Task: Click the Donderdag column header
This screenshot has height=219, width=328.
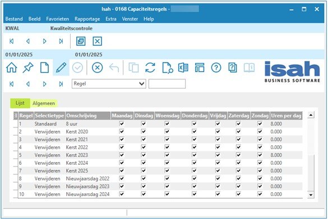Action: pyautogui.click(x=195, y=116)
